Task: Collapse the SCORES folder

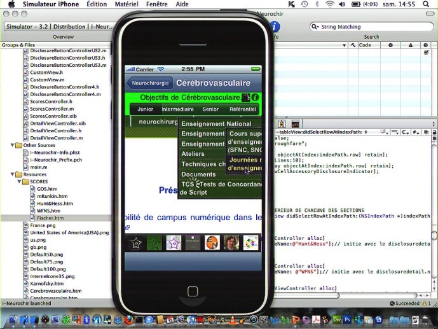Action: 19,181
